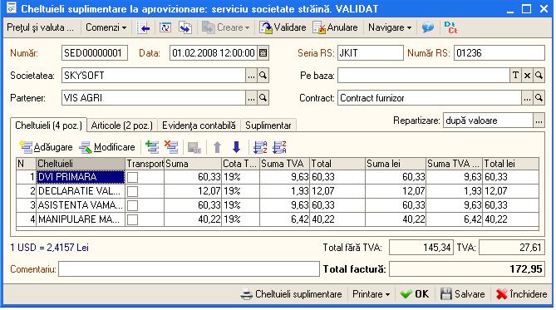Open Partener selection ellipsis button
Screen dimensions: 556x310
(x=251, y=98)
